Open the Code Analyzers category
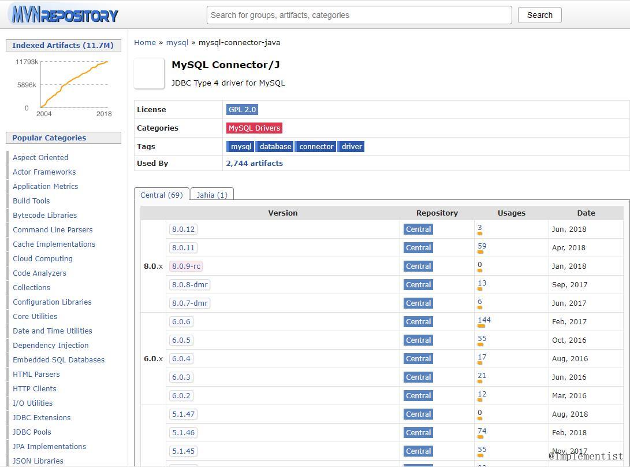Screen dimensions: 630x467 [39, 273]
